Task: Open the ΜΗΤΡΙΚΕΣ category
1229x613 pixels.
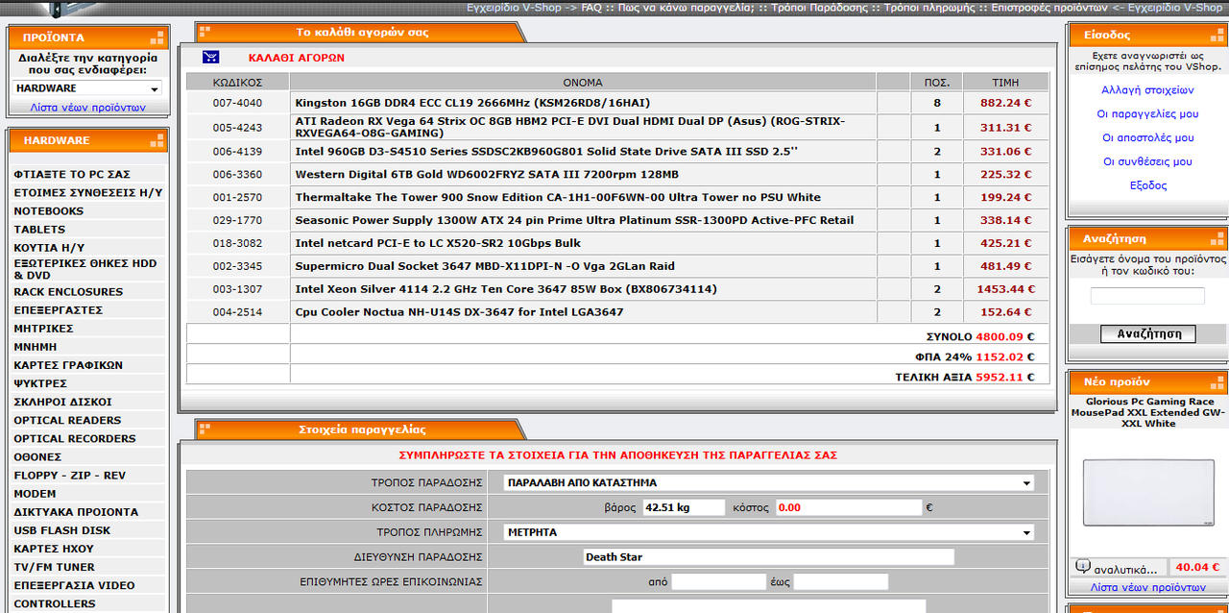Action: click(43, 329)
